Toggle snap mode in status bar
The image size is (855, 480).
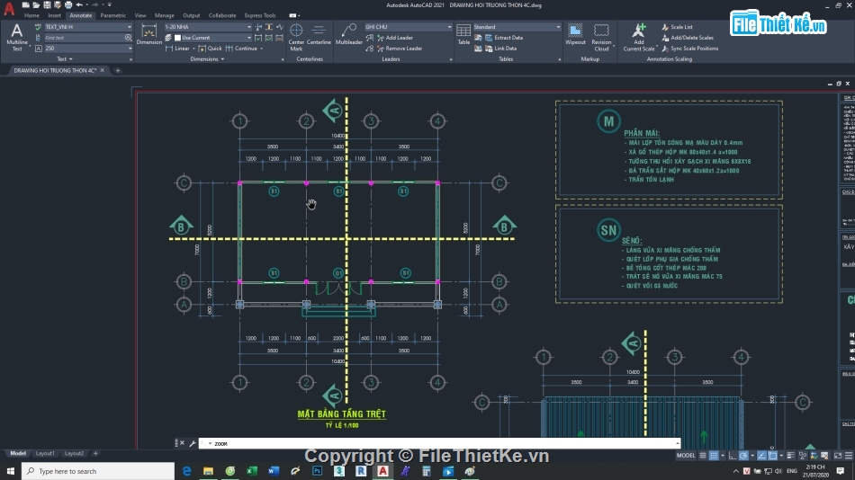(714, 456)
